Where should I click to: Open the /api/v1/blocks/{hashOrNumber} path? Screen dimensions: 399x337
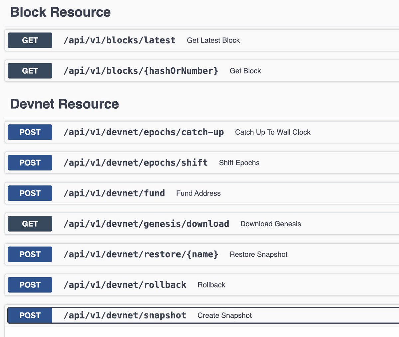[x=141, y=71]
